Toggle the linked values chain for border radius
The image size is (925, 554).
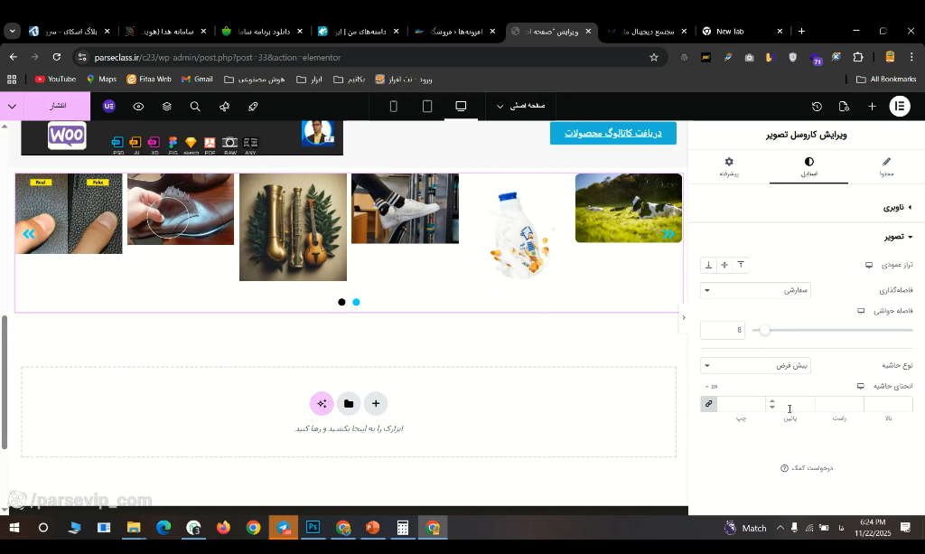[x=708, y=404]
